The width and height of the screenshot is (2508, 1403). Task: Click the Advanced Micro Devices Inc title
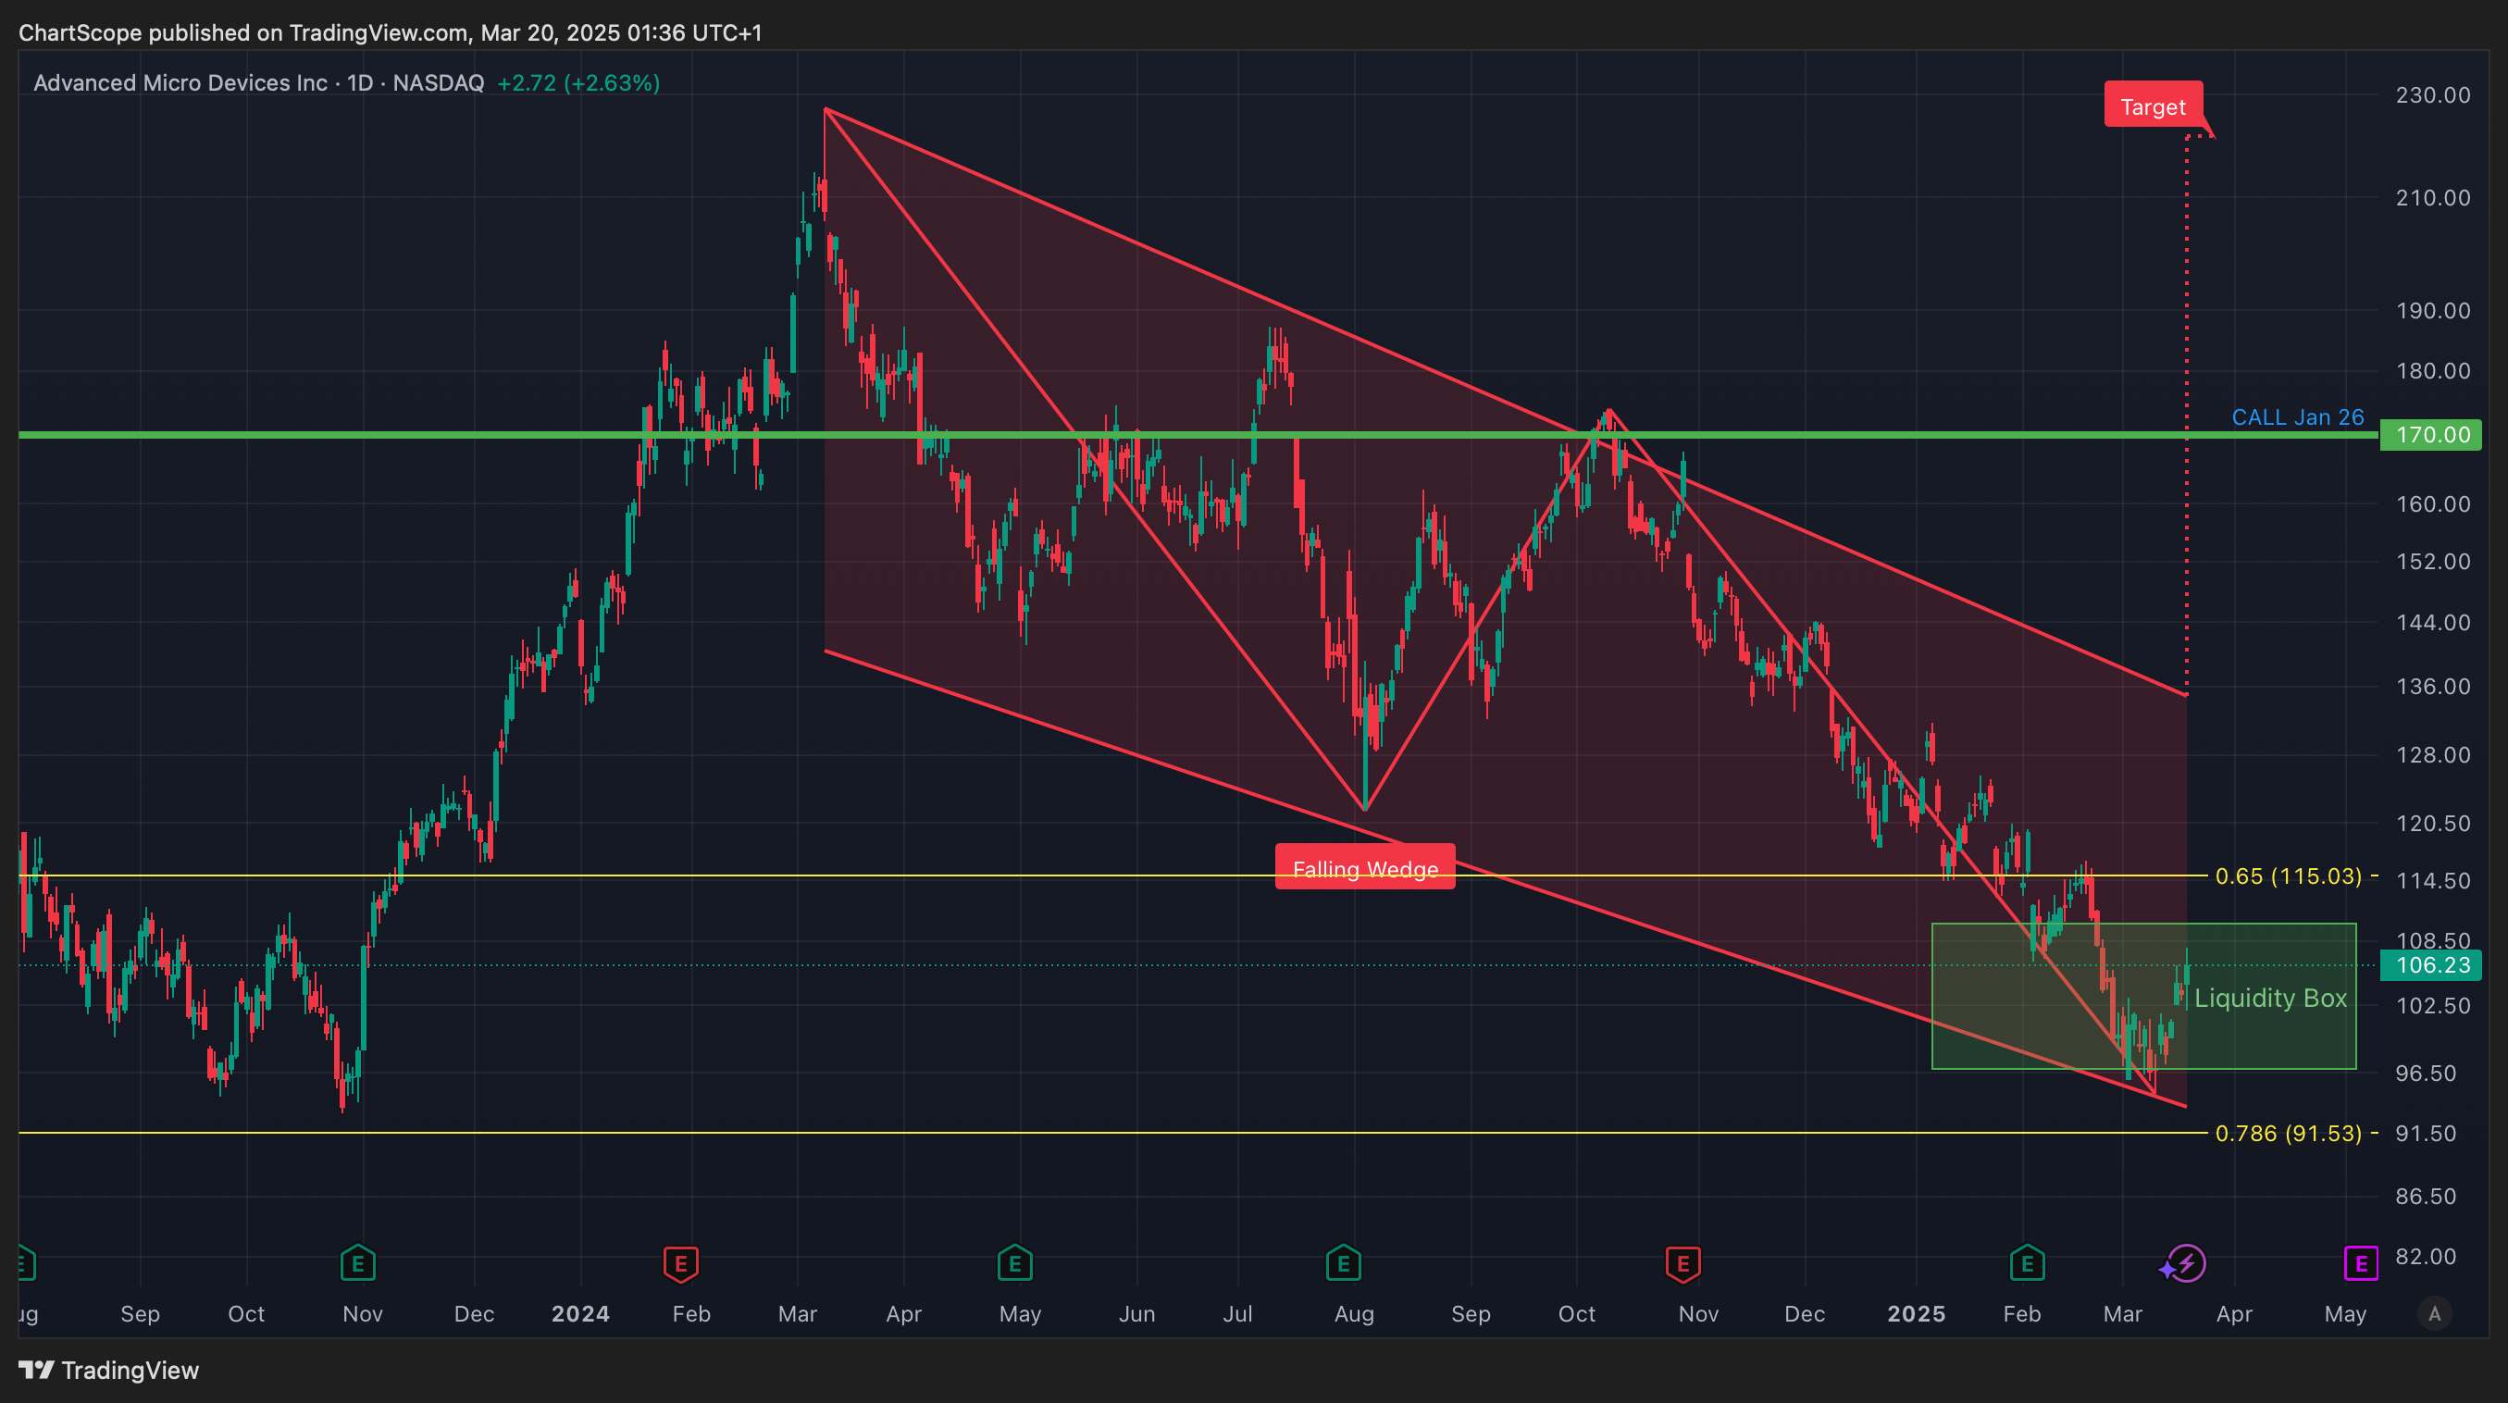tap(180, 82)
